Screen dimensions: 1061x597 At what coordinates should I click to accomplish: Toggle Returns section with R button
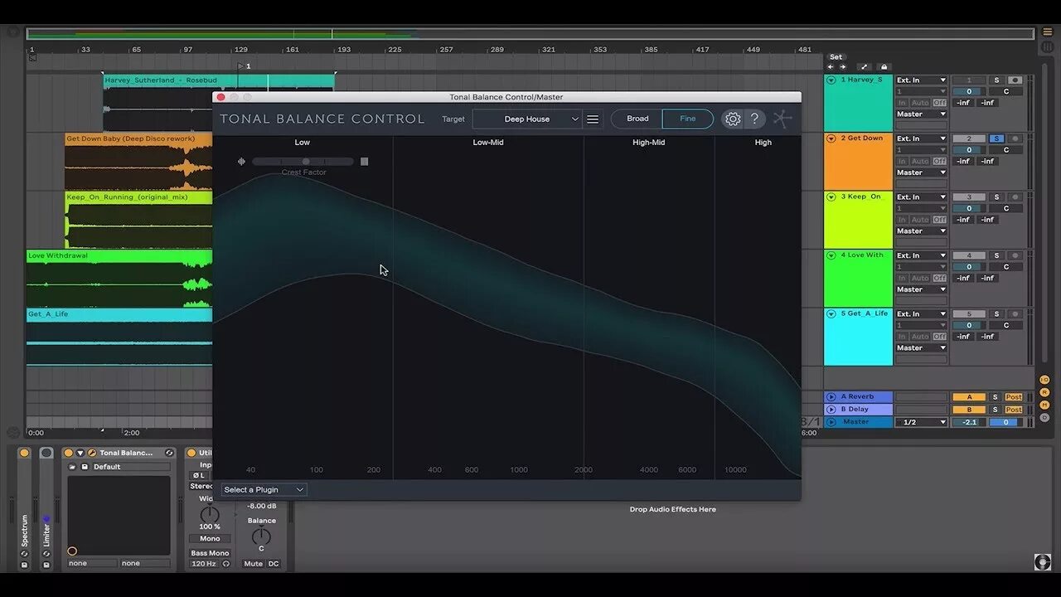click(x=1044, y=392)
